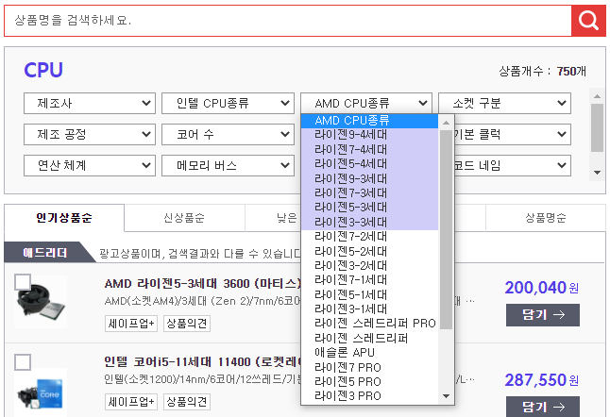610x417 pixels.
Task: Check the 인텔 코어i5-11세대 11400 checkbox
Action: (23, 362)
